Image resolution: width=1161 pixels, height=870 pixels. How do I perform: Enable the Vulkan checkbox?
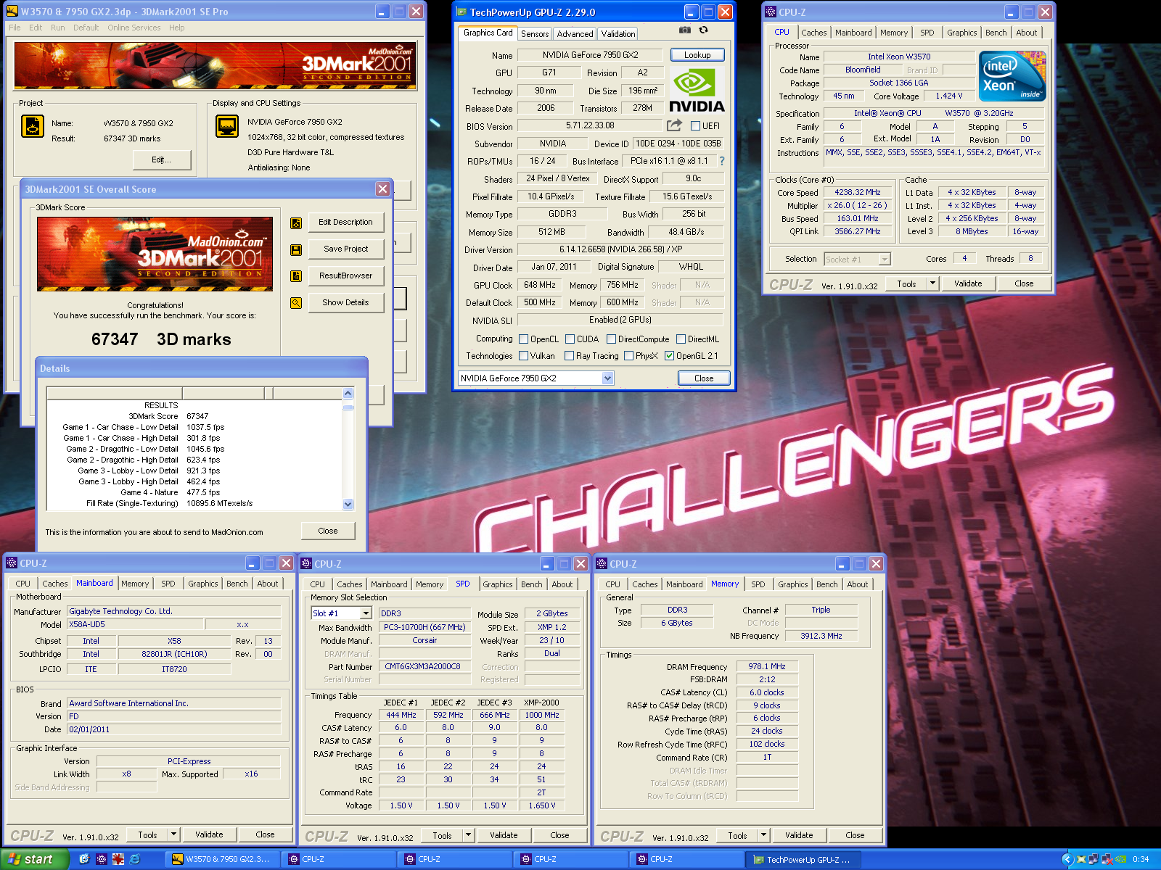click(524, 356)
